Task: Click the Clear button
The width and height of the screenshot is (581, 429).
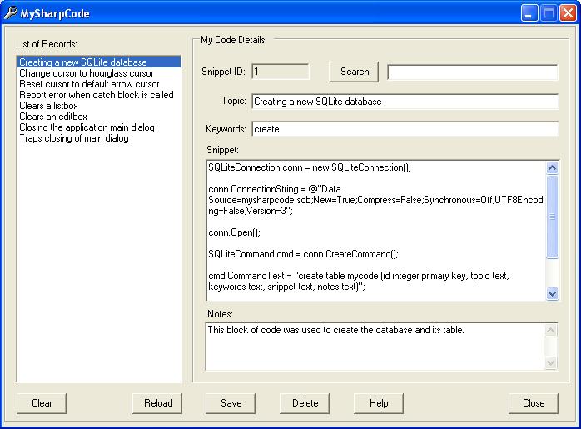Action: click(42, 403)
